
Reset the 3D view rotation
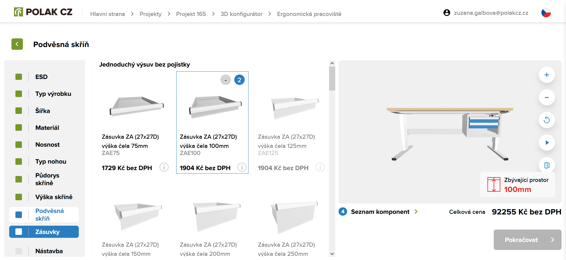[x=547, y=120]
